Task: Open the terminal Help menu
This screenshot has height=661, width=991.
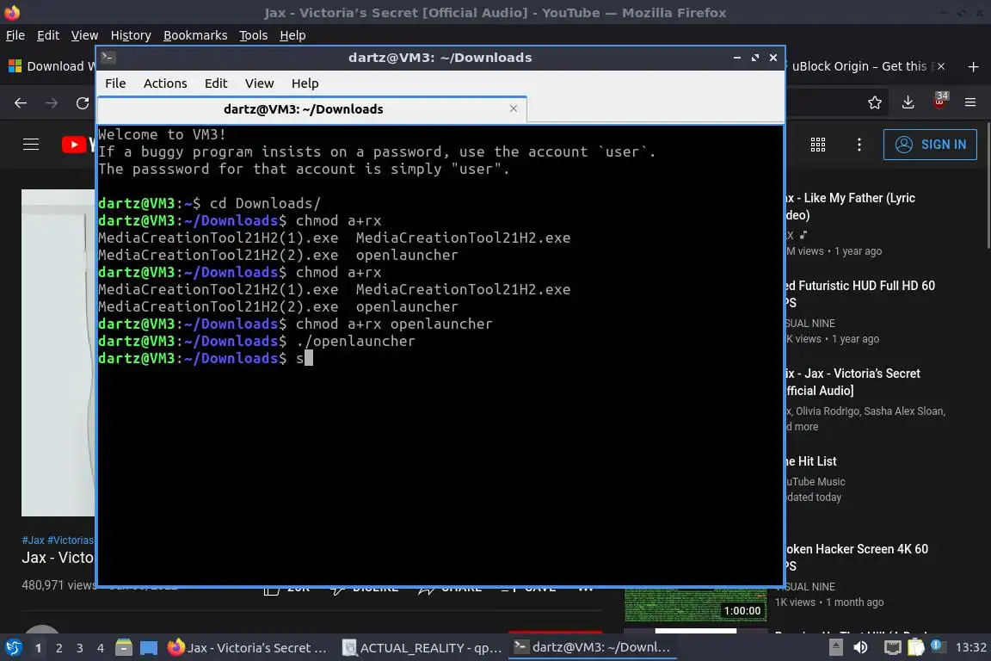Action: pyautogui.click(x=305, y=83)
